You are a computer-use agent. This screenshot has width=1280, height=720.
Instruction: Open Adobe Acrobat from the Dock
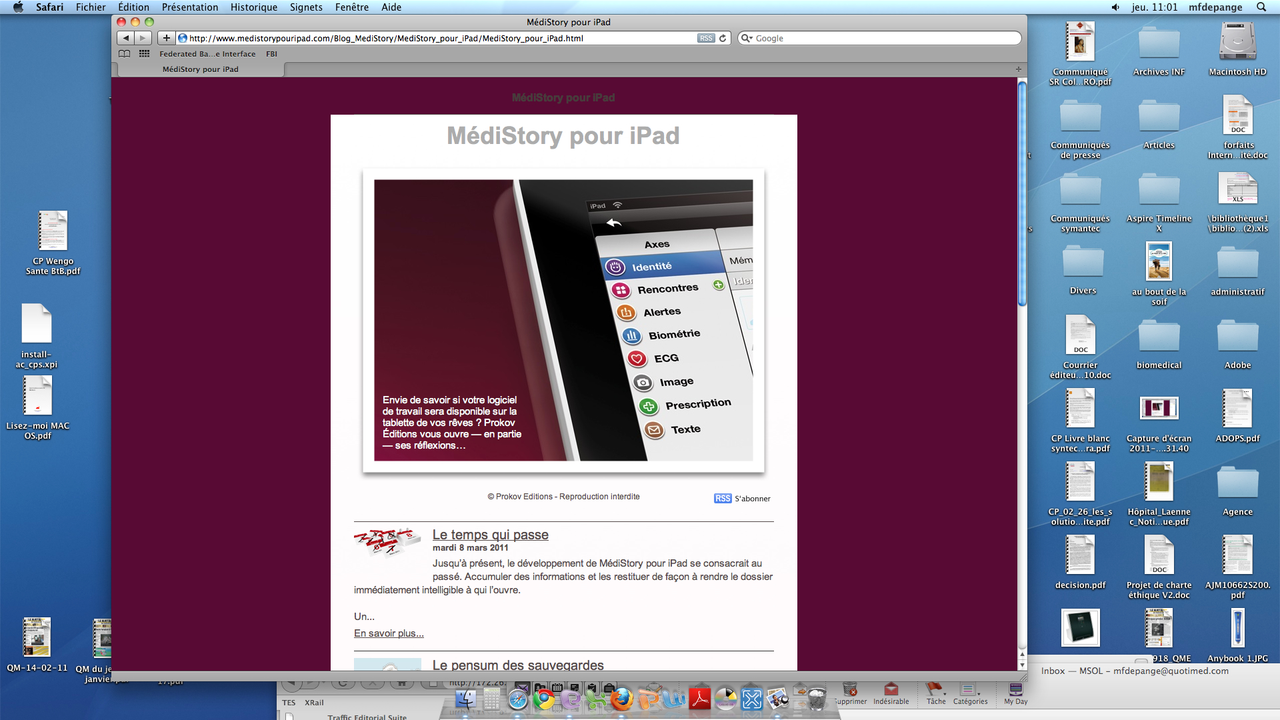[x=700, y=699]
